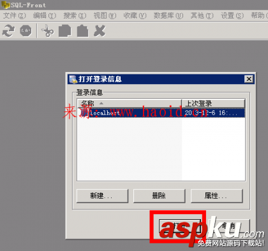268x251 pixels.
Task: Open the 编辑 menu
Action: coord(45,15)
